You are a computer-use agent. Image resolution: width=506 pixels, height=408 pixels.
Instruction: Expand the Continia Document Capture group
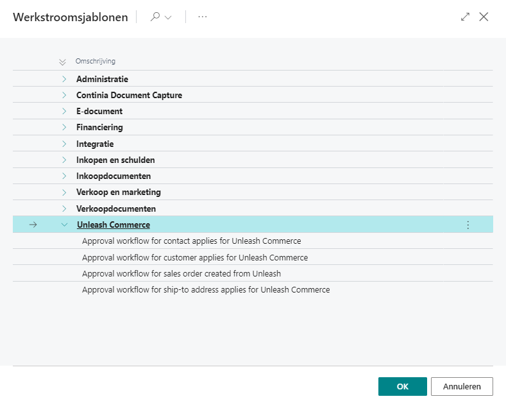(64, 95)
